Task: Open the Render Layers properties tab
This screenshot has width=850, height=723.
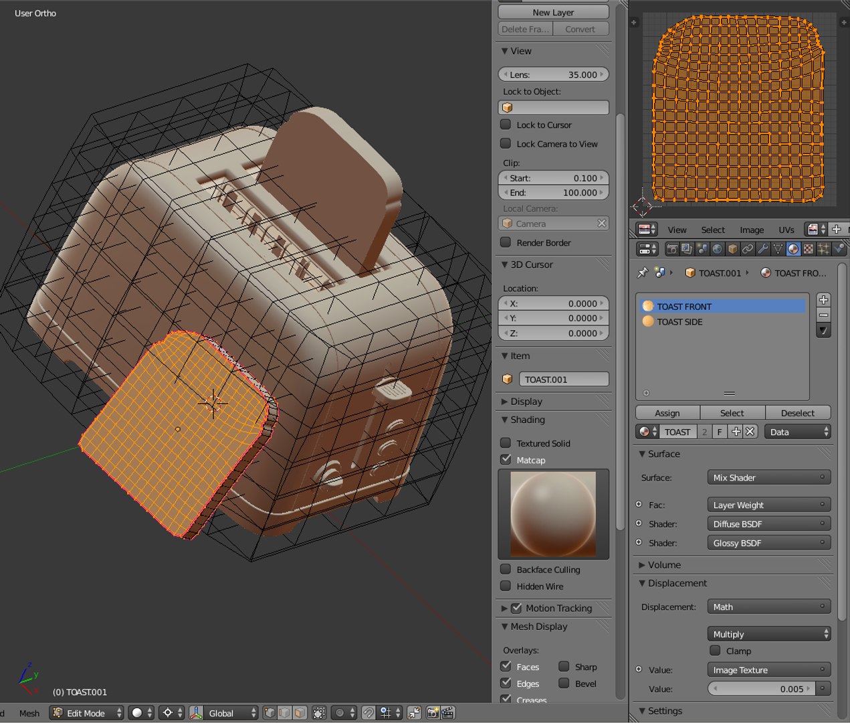Action: 687,249
